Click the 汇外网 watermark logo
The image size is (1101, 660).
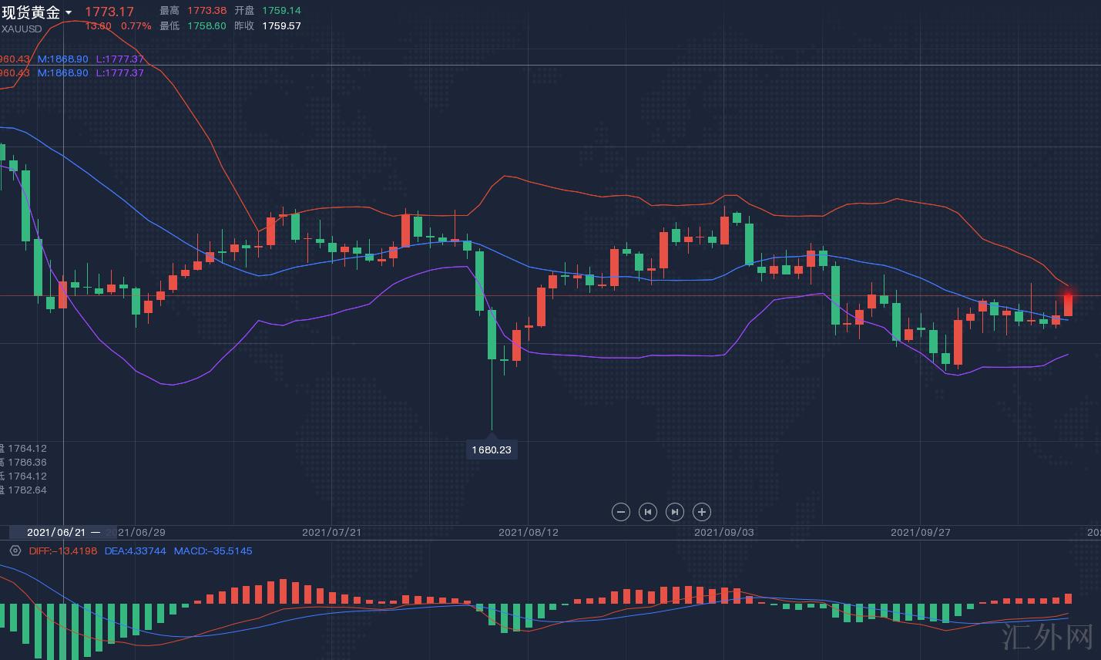click(x=1049, y=637)
